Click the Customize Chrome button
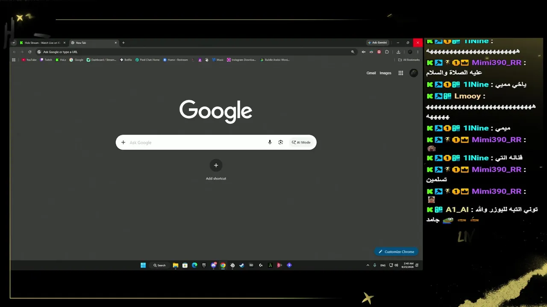This screenshot has width=547, height=307. pyautogui.click(x=396, y=252)
